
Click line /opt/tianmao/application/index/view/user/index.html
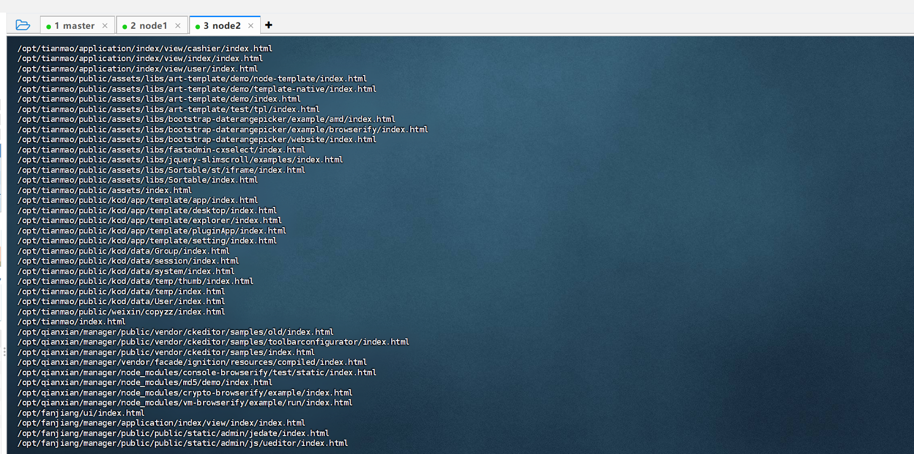pyautogui.click(x=138, y=69)
